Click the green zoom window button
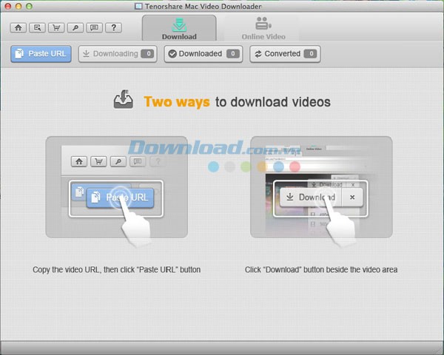This screenshot has width=444, height=355. [34, 6]
